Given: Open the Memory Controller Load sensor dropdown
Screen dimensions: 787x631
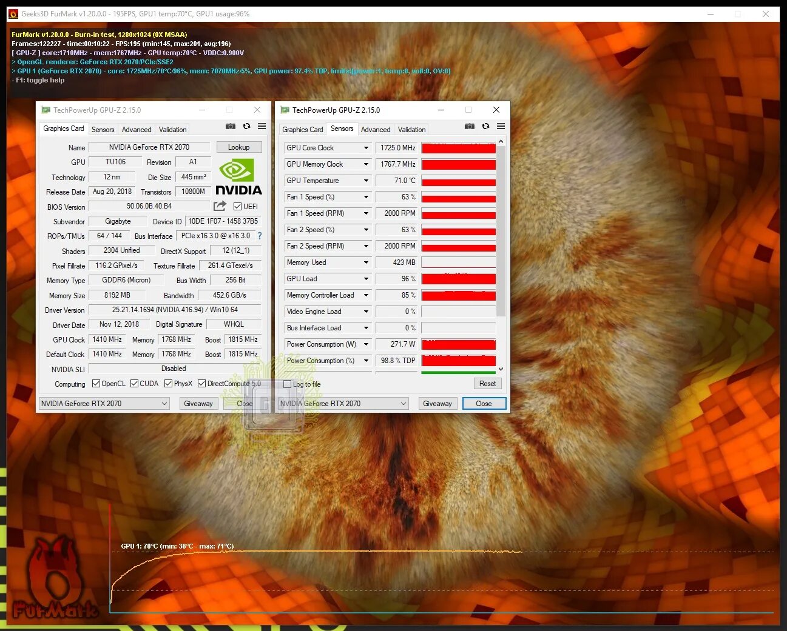Looking at the screenshot, I should [x=366, y=295].
